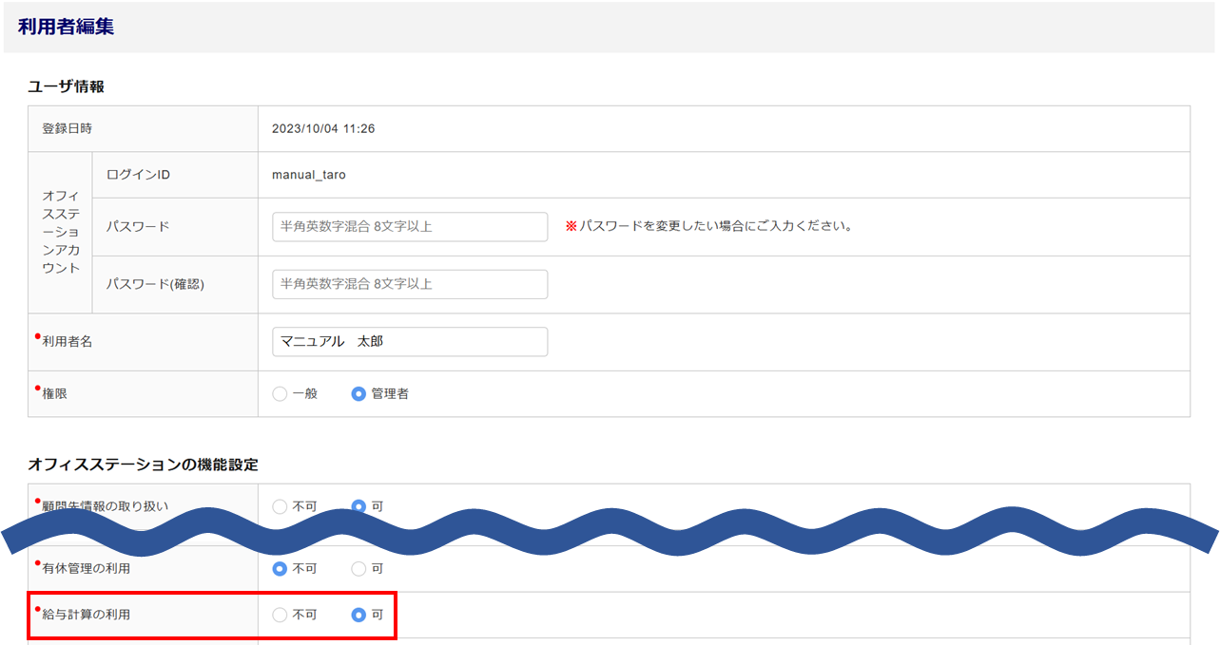Set 顧問先情報の取り扱い to 不可
1220x645 pixels.
tap(280, 506)
